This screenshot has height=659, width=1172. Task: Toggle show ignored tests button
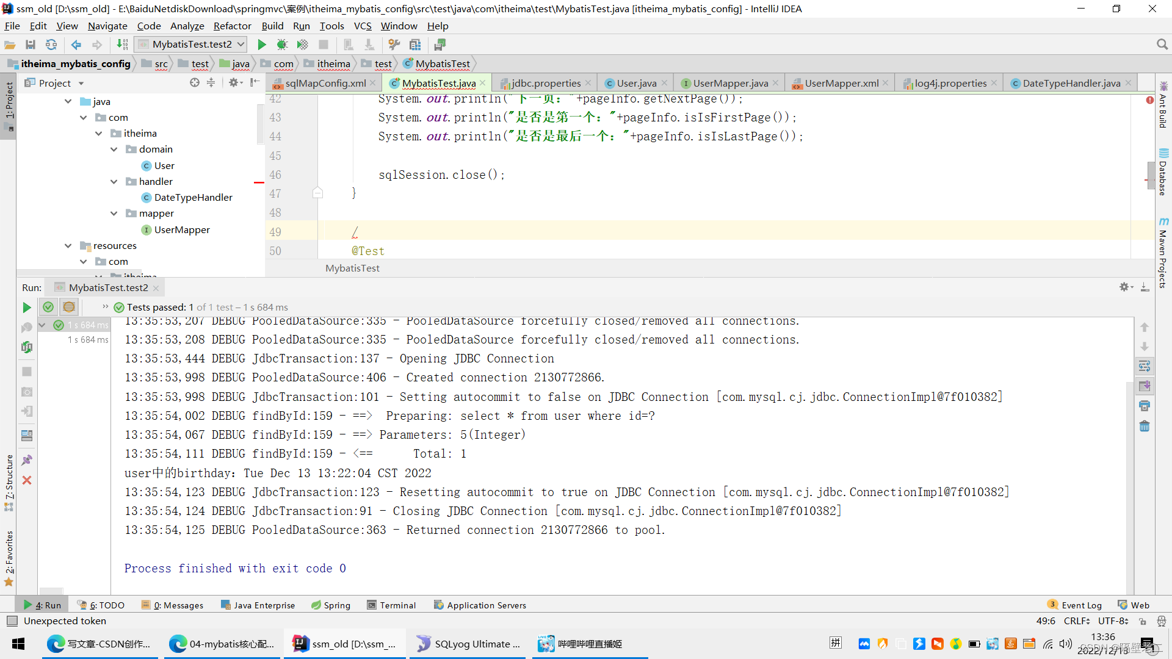[x=69, y=307]
